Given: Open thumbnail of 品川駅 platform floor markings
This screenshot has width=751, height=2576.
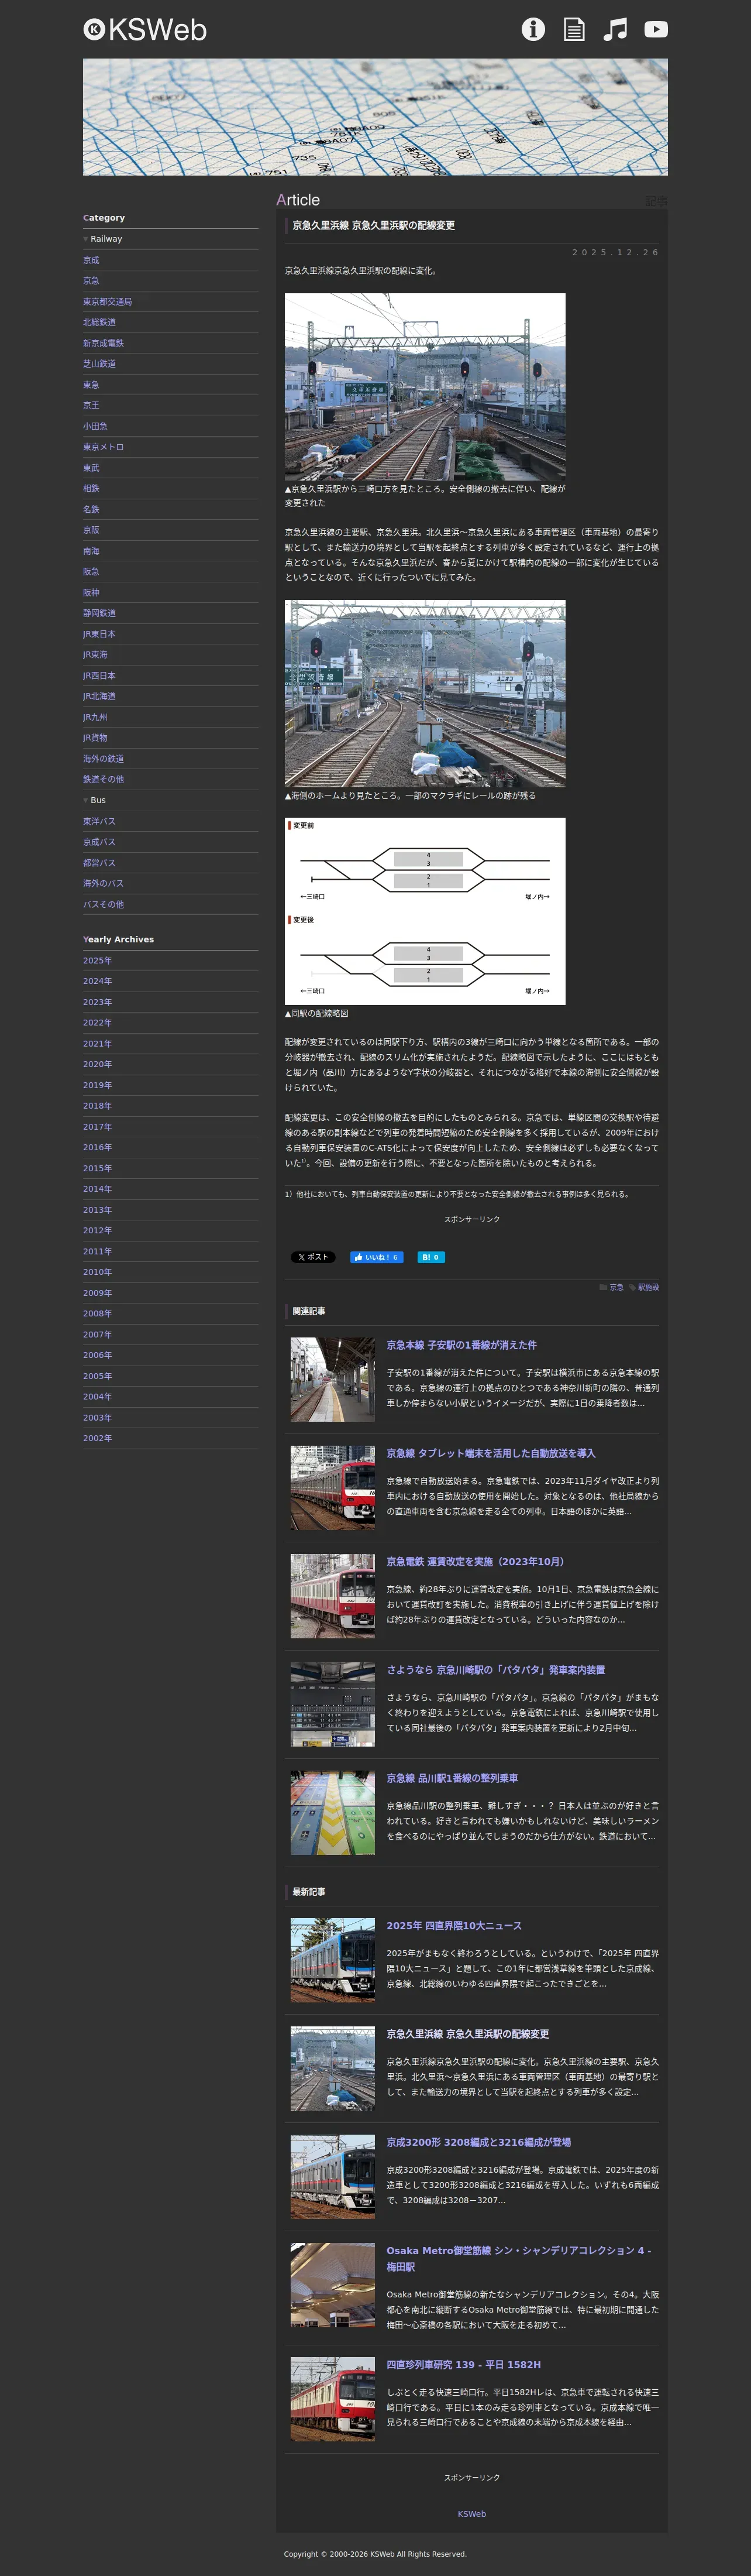Looking at the screenshot, I should (x=333, y=1813).
